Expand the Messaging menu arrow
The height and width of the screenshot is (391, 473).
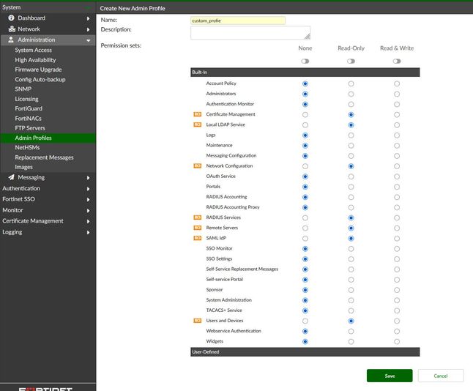click(88, 178)
